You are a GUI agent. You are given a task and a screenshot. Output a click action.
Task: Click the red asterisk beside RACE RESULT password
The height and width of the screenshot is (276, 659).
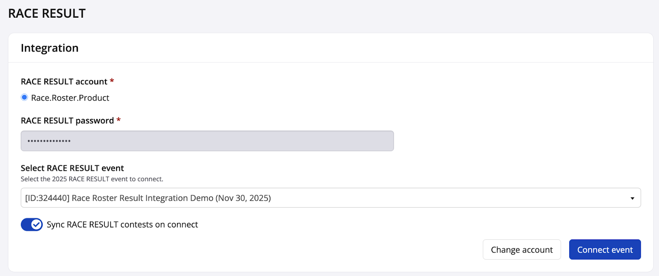coord(119,120)
